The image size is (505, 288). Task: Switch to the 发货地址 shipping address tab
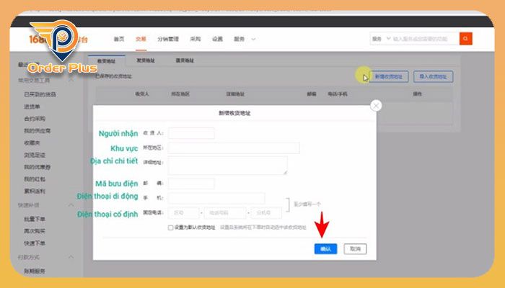pos(146,60)
